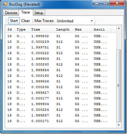Select the trace with time 0.000171
This screenshot has height=134, width=127.
click(61, 121)
